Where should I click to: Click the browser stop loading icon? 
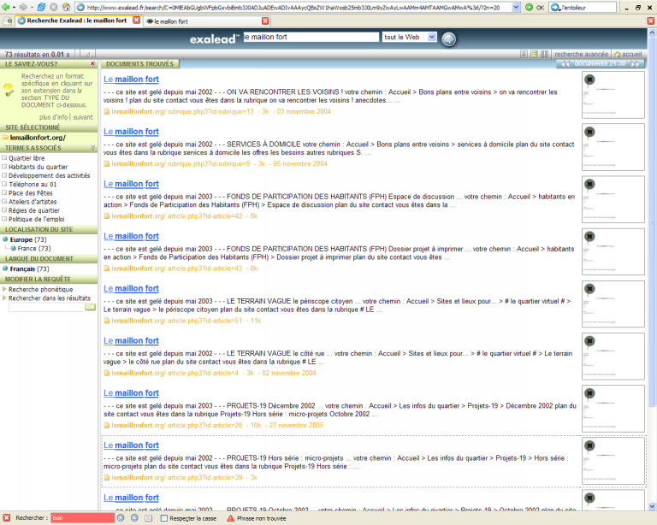coord(54,7)
